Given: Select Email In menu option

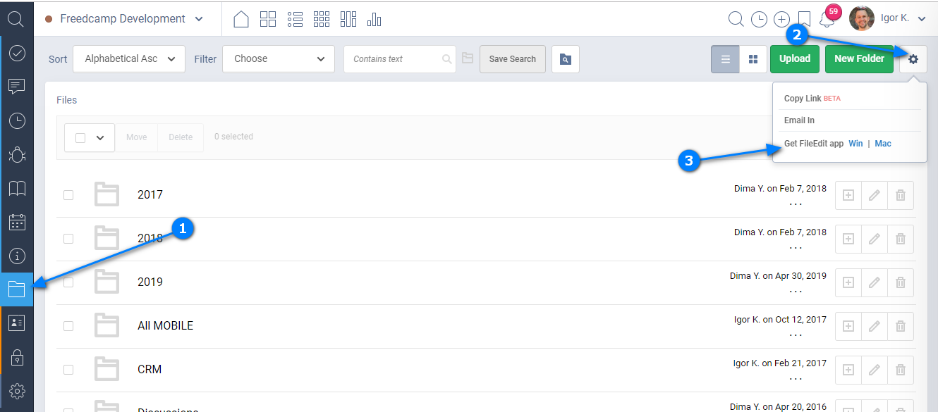Looking at the screenshot, I should 799,120.
